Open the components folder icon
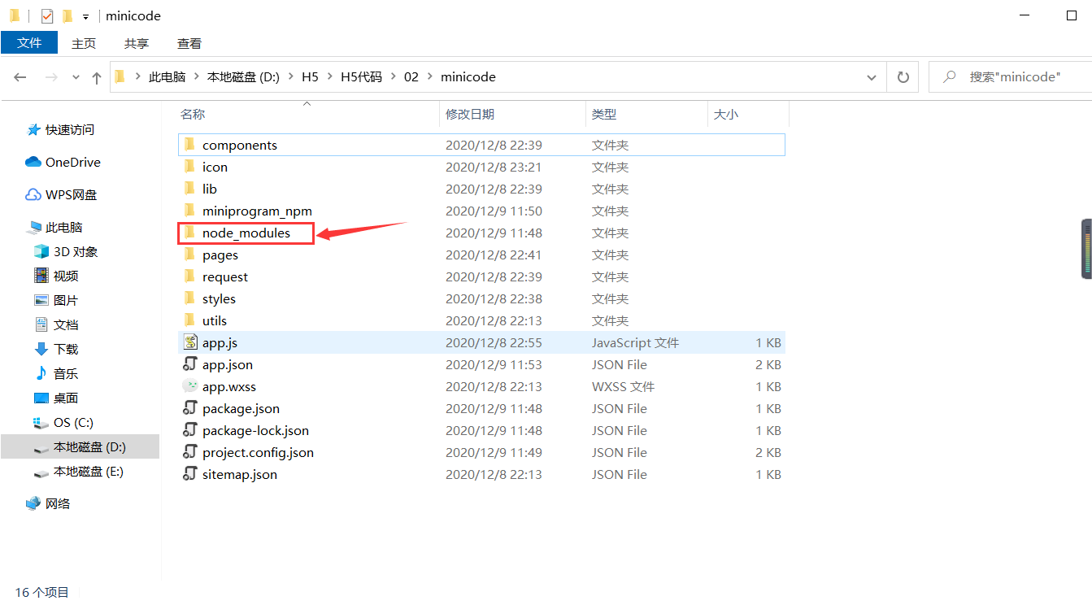1092x605 pixels. [189, 145]
